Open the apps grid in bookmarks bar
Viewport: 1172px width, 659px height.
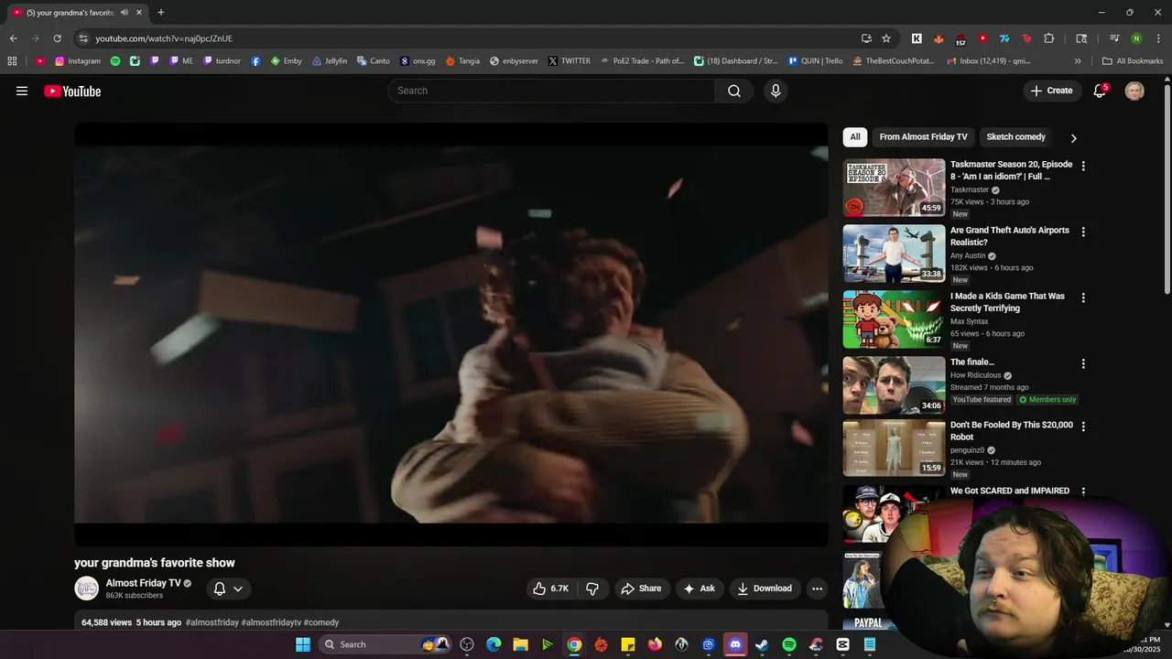pyautogui.click(x=12, y=61)
